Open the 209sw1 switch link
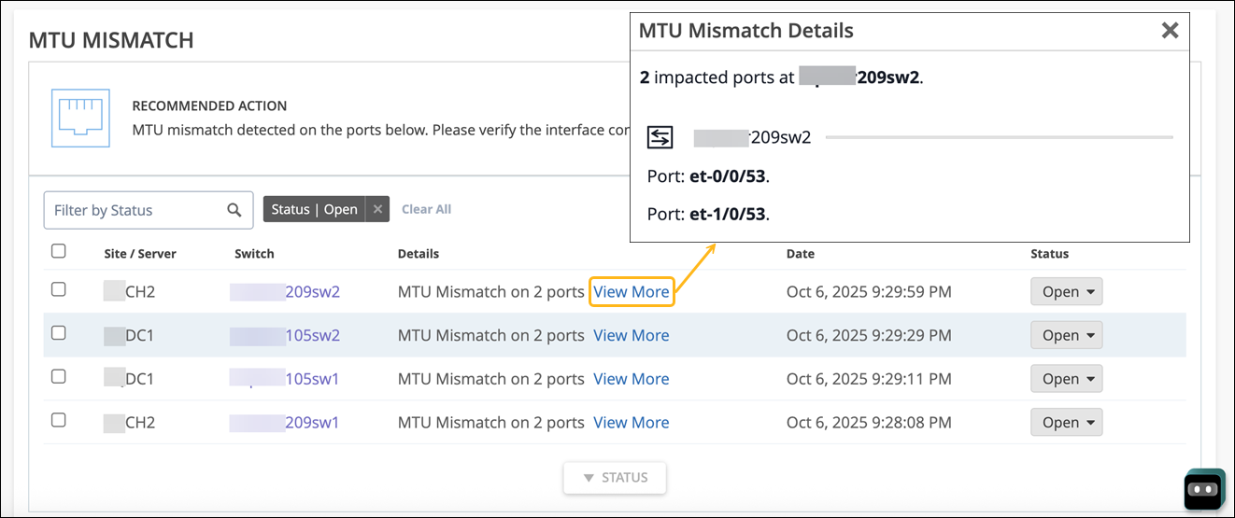Screen dimensions: 1235x518 click(285, 423)
